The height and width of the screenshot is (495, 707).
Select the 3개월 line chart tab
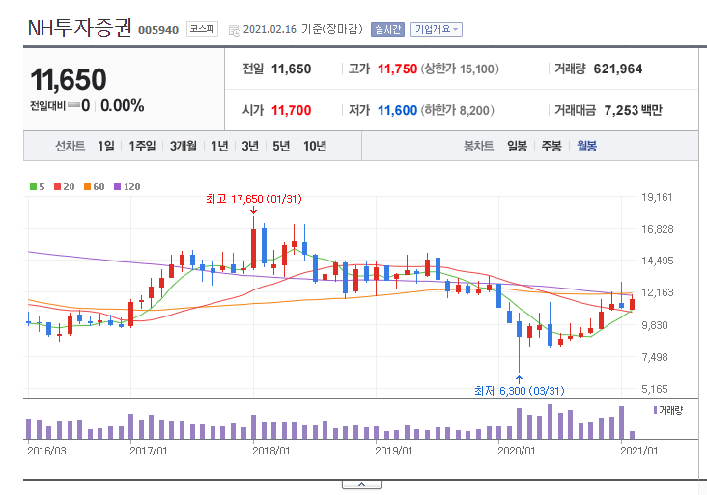[x=184, y=146]
